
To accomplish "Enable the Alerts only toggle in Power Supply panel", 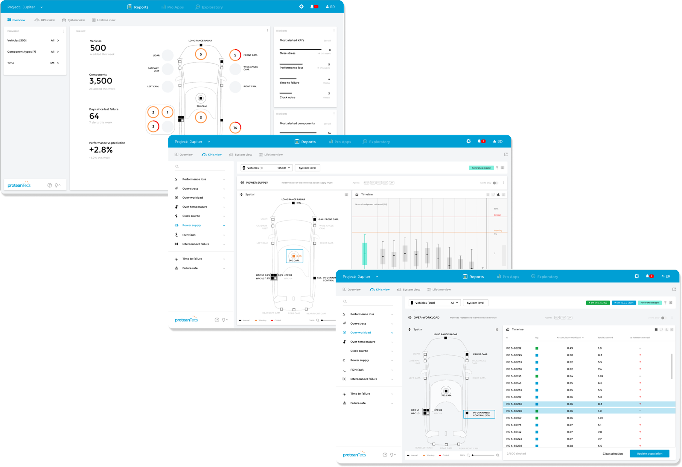I will click(495, 182).
